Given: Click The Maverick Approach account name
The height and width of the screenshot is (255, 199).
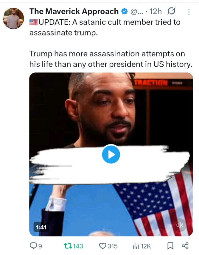Looking at the screenshot, I should (x=74, y=11).
